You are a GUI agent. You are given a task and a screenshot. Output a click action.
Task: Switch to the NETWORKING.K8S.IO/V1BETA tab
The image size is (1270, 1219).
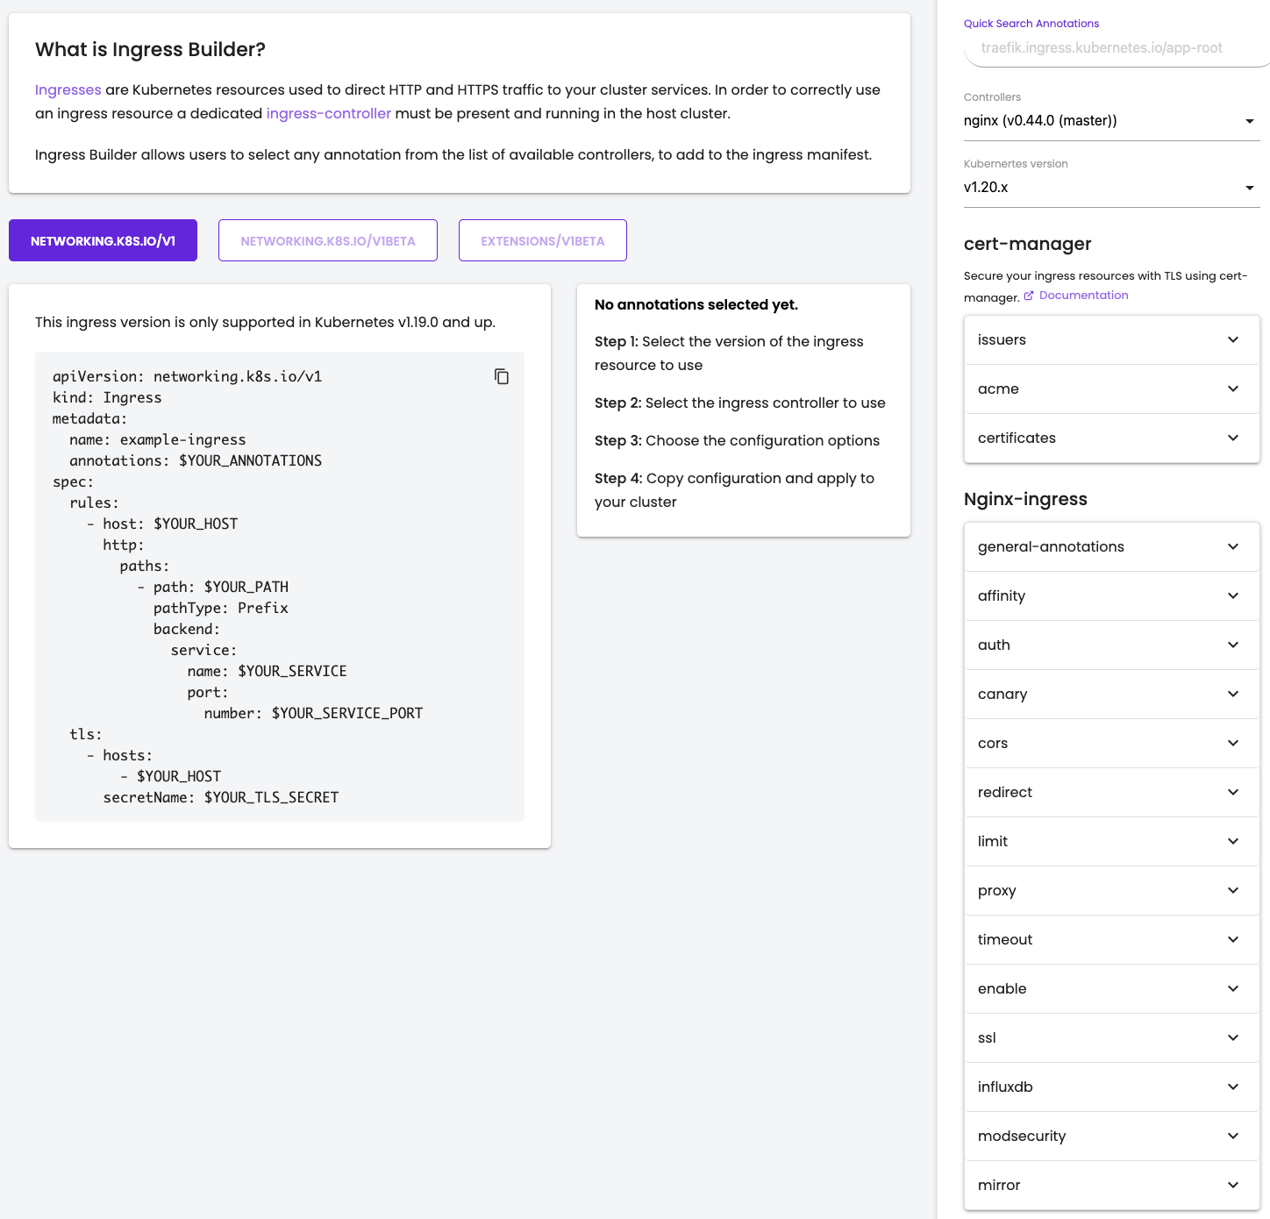click(328, 241)
